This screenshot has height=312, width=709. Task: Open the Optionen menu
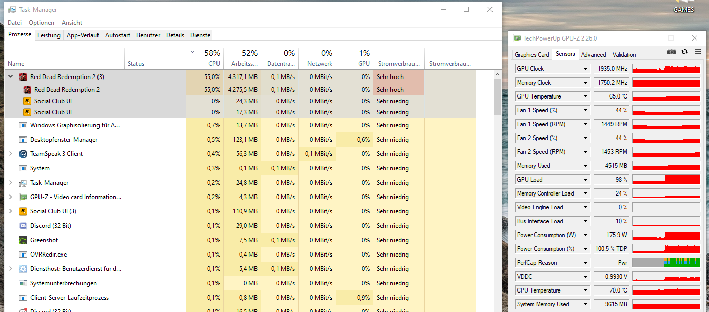click(x=42, y=23)
